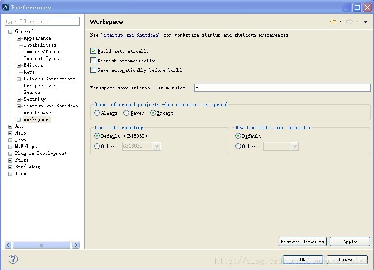Click the tree scrollbar left arrow

(x=8, y=245)
